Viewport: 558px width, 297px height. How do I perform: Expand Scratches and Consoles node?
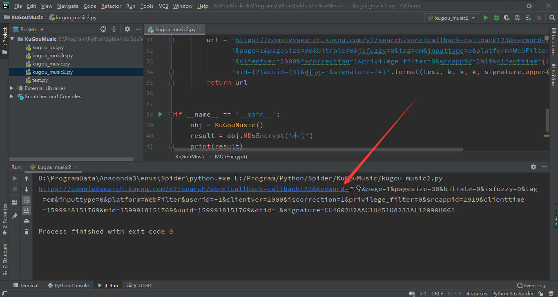click(x=12, y=97)
